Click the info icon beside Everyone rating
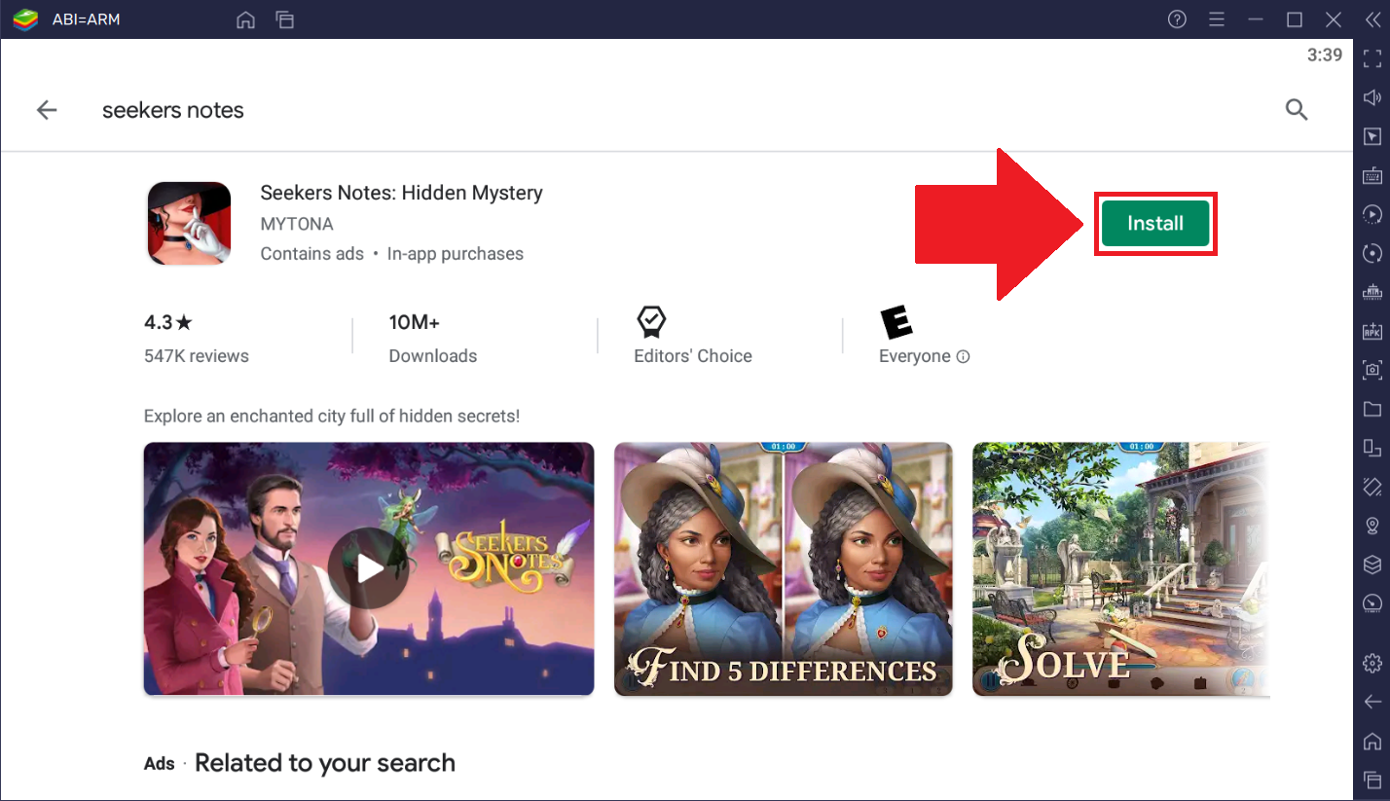This screenshot has width=1390, height=801. (964, 356)
